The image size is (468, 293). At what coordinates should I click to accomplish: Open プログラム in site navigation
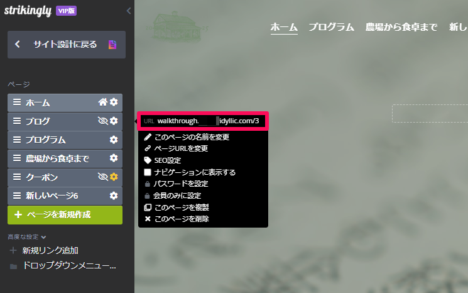pos(331,27)
